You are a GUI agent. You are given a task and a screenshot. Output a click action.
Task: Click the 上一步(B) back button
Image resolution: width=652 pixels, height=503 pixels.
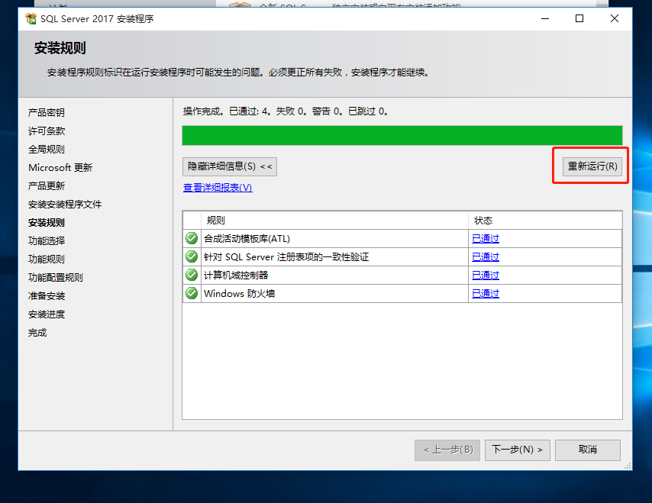tap(447, 450)
